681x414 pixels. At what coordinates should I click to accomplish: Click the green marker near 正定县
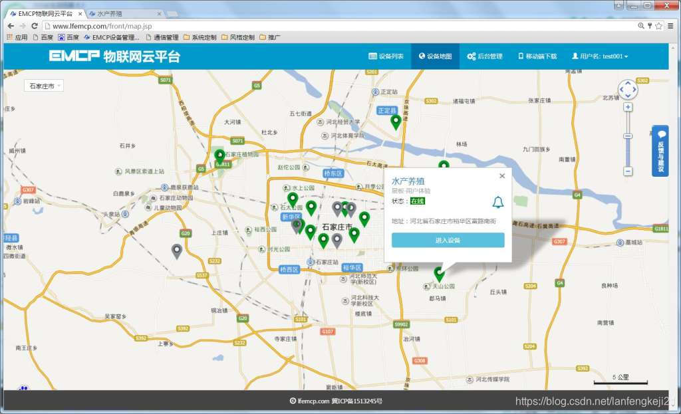click(x=395, y=122)
